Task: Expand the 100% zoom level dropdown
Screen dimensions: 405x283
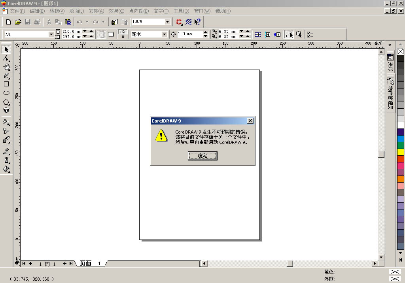Action: click(167, 22)
